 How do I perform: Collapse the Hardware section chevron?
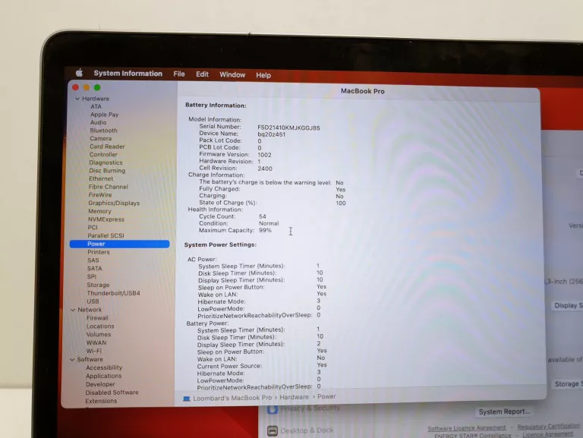(x=77, y=99)
